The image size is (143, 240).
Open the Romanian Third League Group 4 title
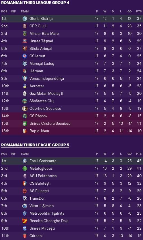click(x=35, y=3)
